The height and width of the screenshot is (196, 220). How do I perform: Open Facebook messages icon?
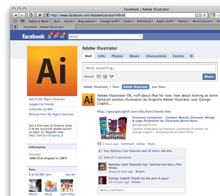[x=56, y=36]
